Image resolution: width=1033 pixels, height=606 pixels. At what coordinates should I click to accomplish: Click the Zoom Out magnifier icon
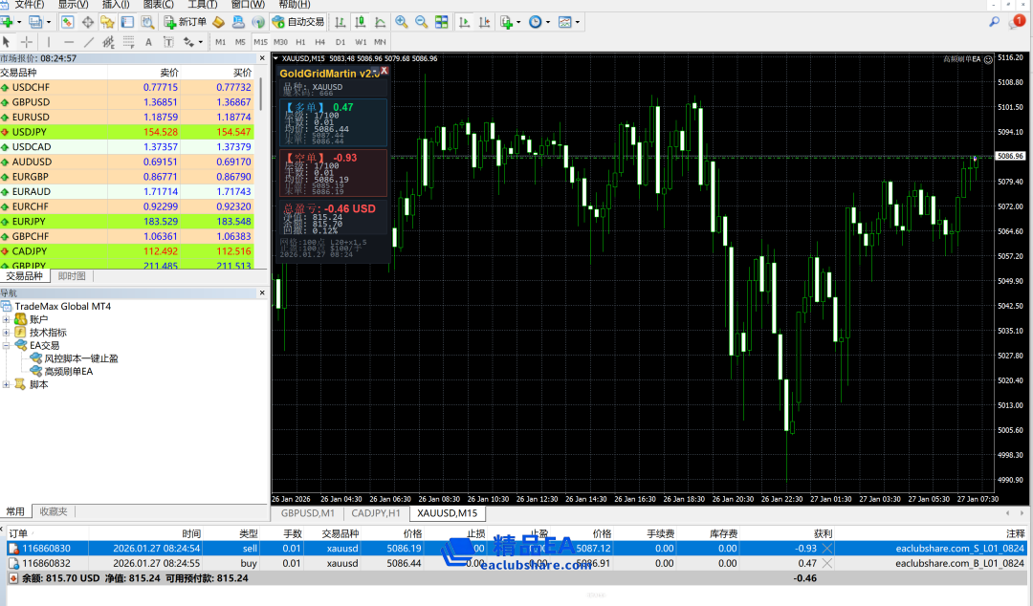tap(421, 21)
